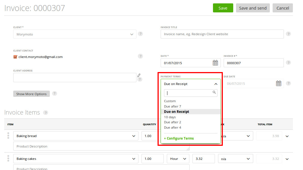Click the Configure Terms link
The height and width of the screenshot is (170, 303).
click(179, 138)
